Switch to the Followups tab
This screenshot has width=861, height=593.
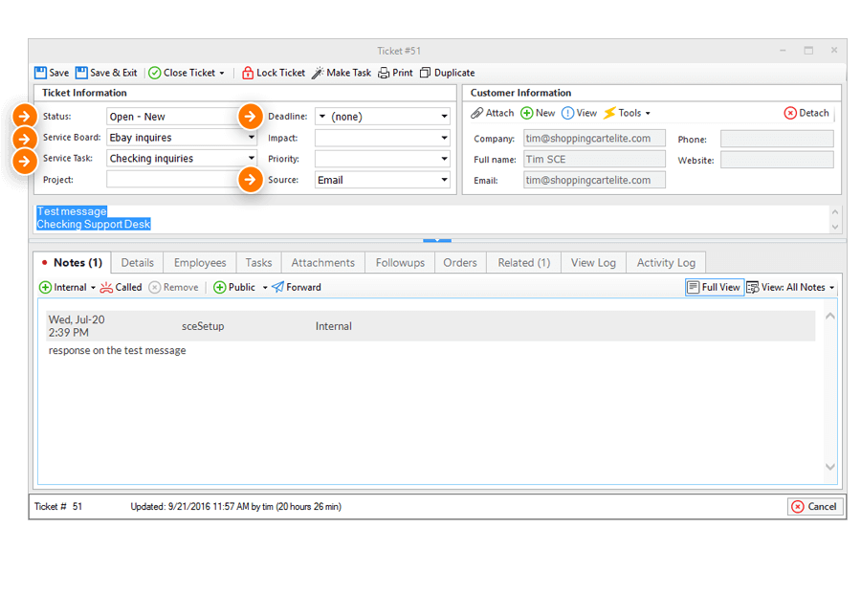[x=400, y=262]
